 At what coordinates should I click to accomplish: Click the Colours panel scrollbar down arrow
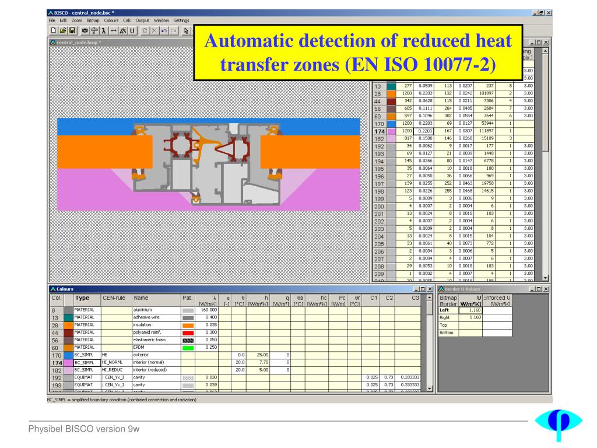[x=430, y=388]
